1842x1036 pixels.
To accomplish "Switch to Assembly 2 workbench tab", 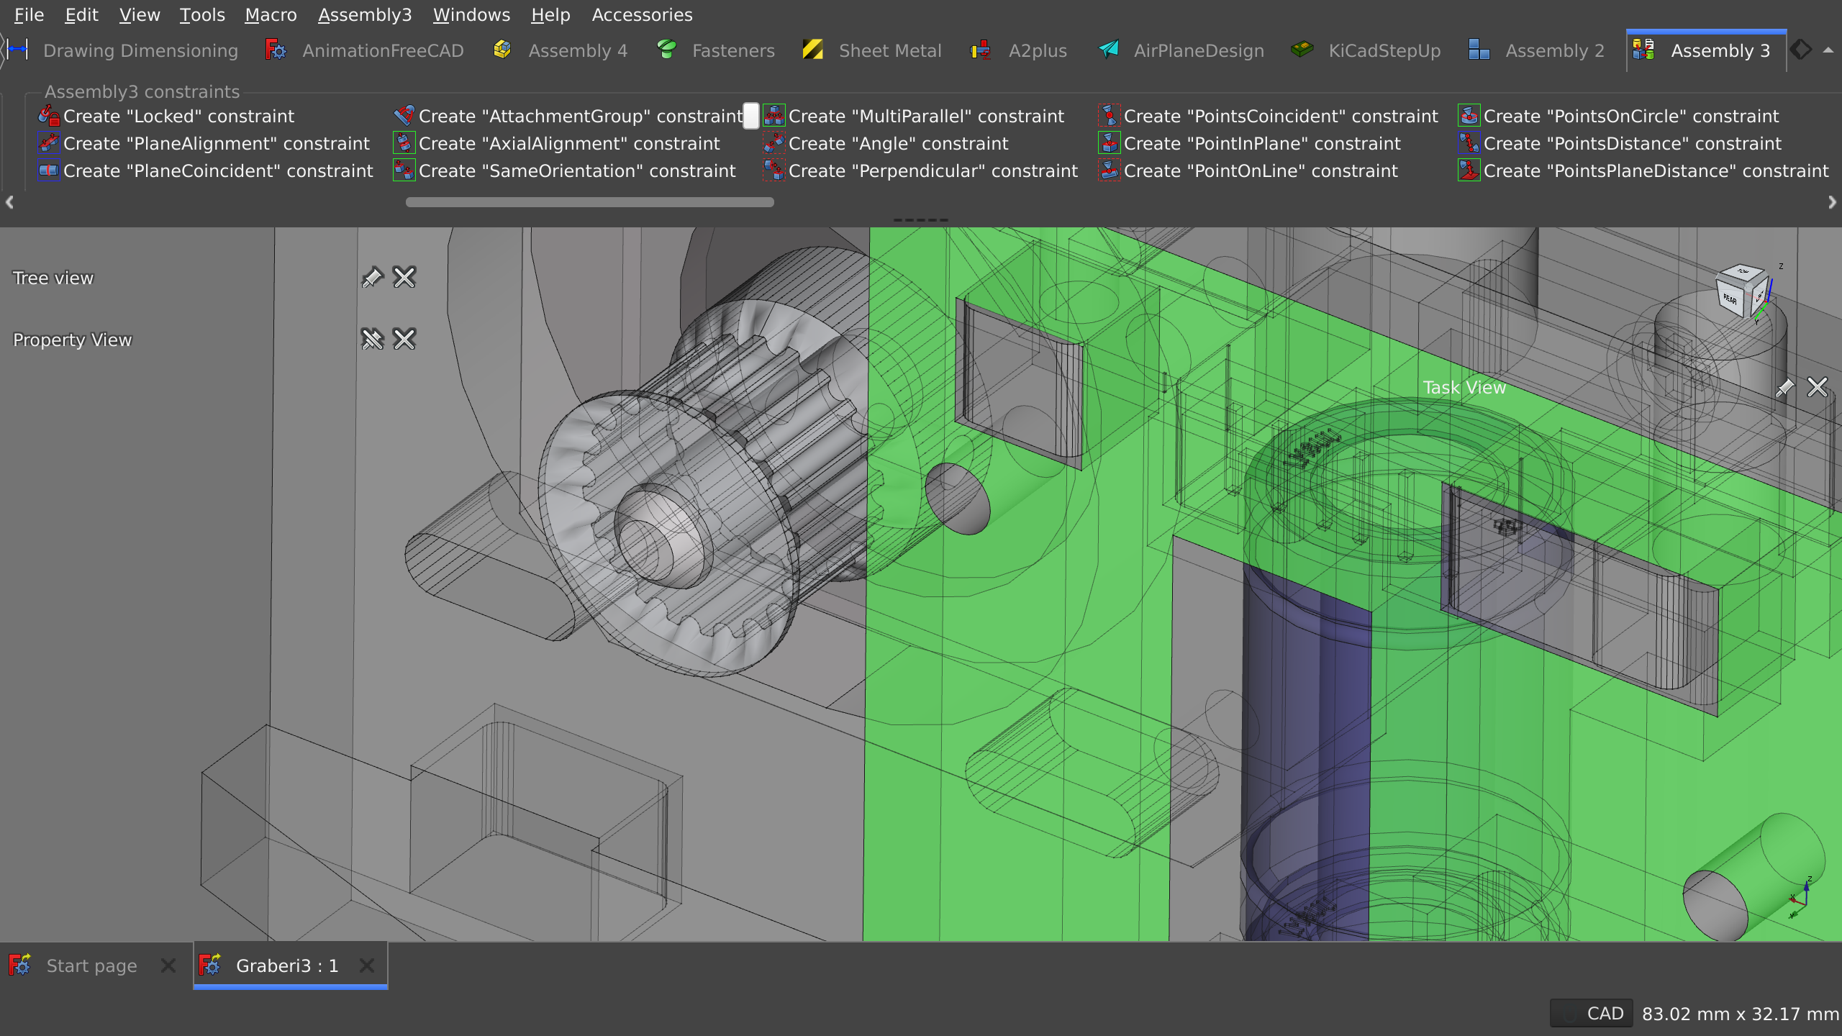I will tap(1536, 50).
